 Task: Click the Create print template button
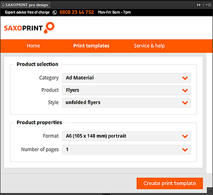click(x=170, y=183)
